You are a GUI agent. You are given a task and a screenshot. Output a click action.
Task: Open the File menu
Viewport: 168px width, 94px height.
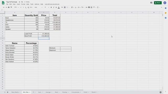click(7, 4)
